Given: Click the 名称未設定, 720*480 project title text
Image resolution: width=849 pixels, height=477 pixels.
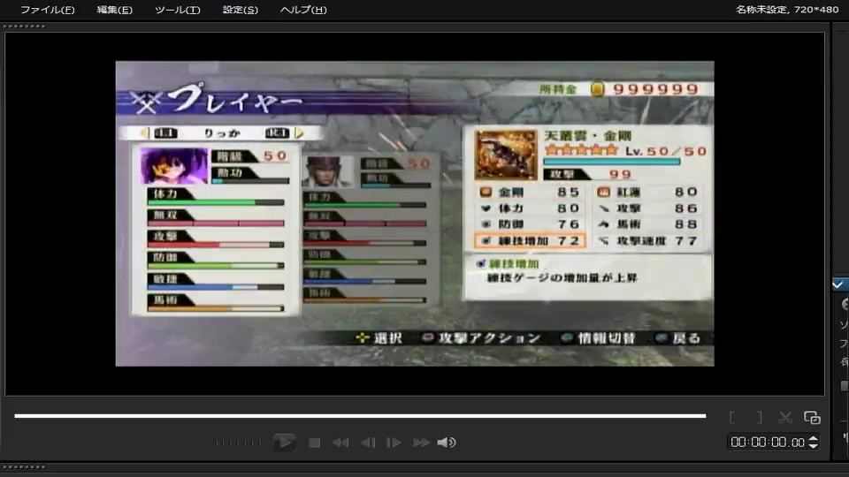Looking at the screenshot, I should pos(787,10).
